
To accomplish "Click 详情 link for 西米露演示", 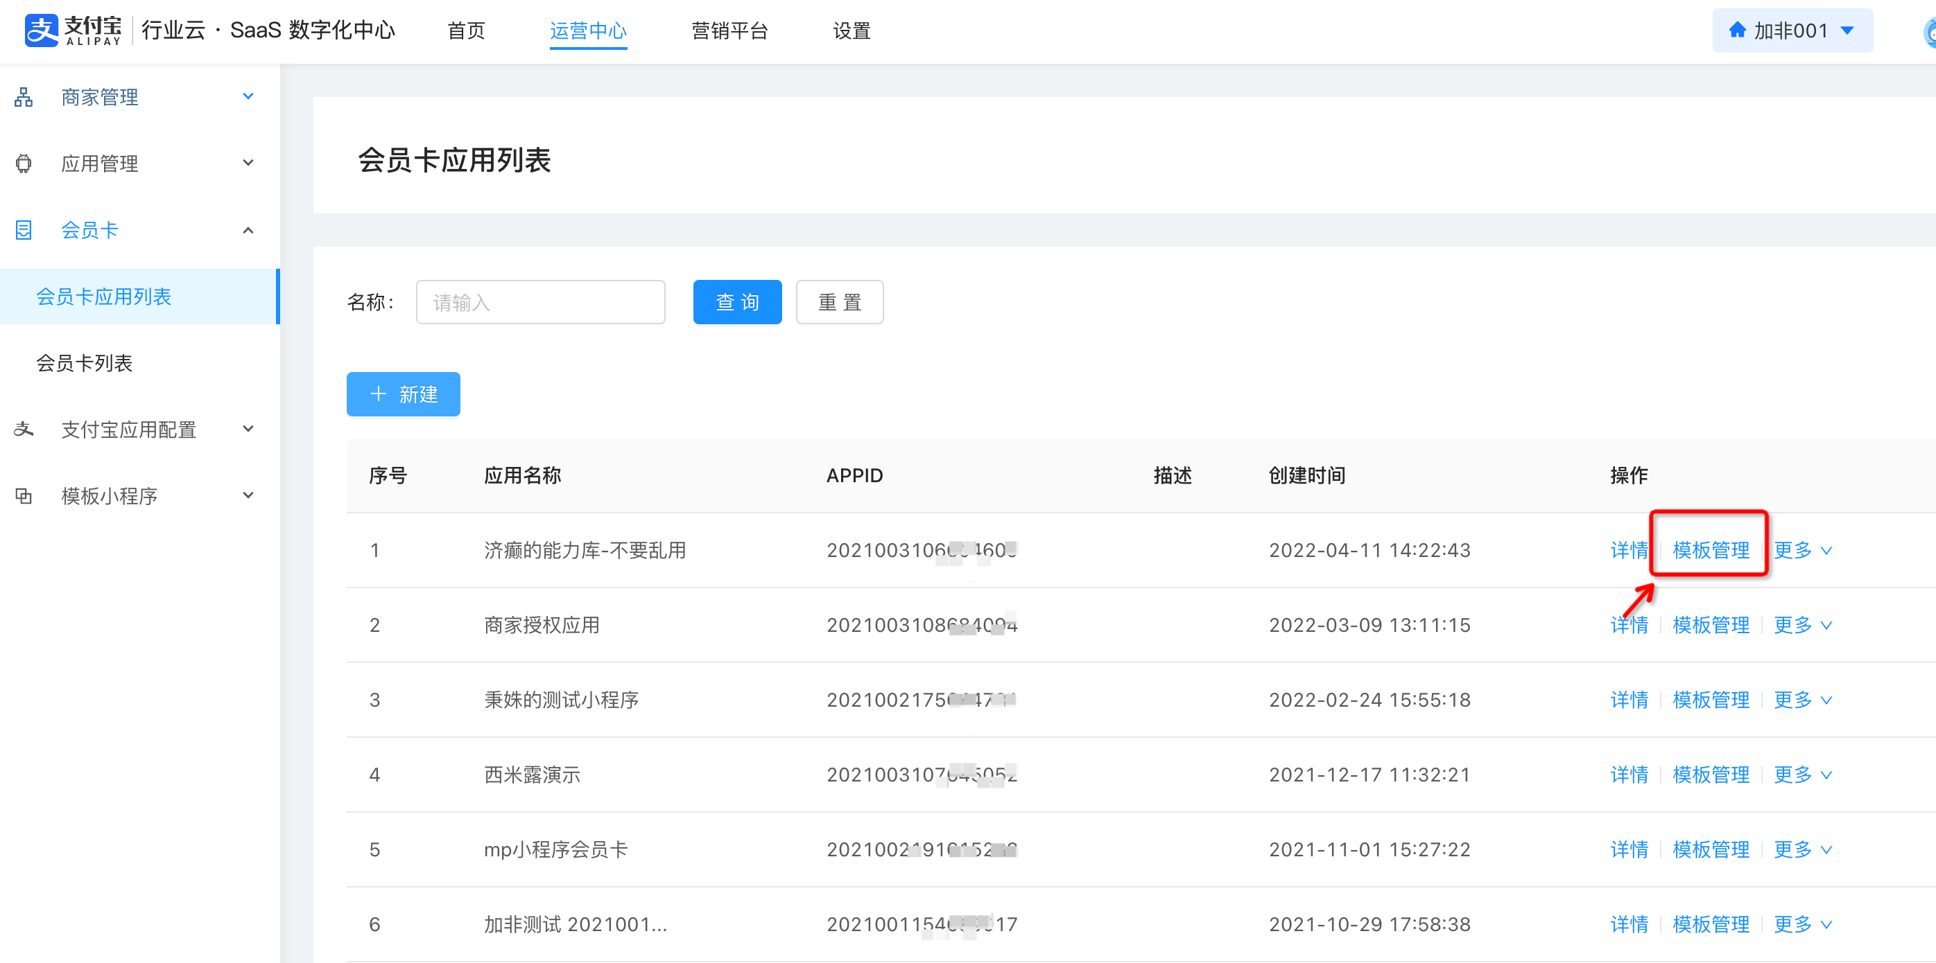I will click(x=1629, y=775).
